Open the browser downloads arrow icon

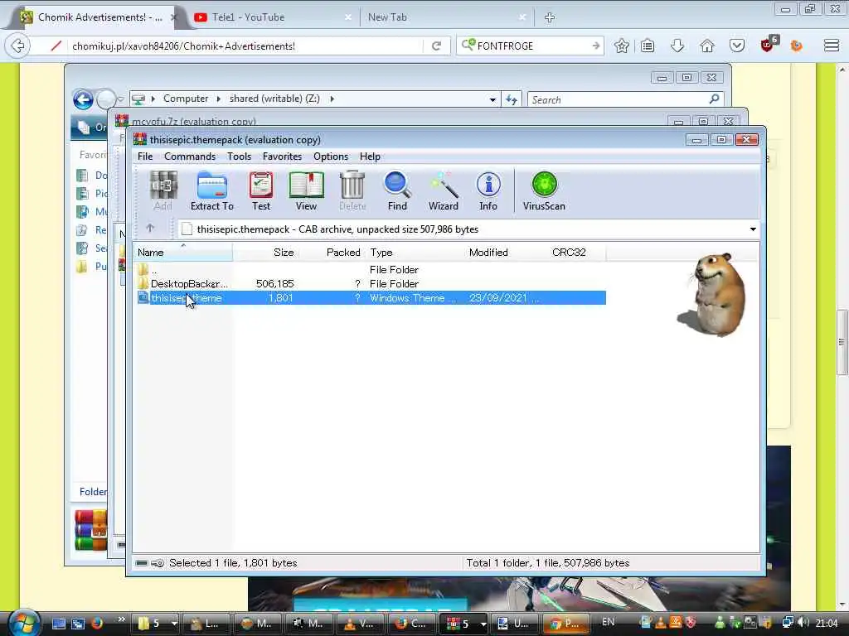pyautogui.click(x=677, y=46)
